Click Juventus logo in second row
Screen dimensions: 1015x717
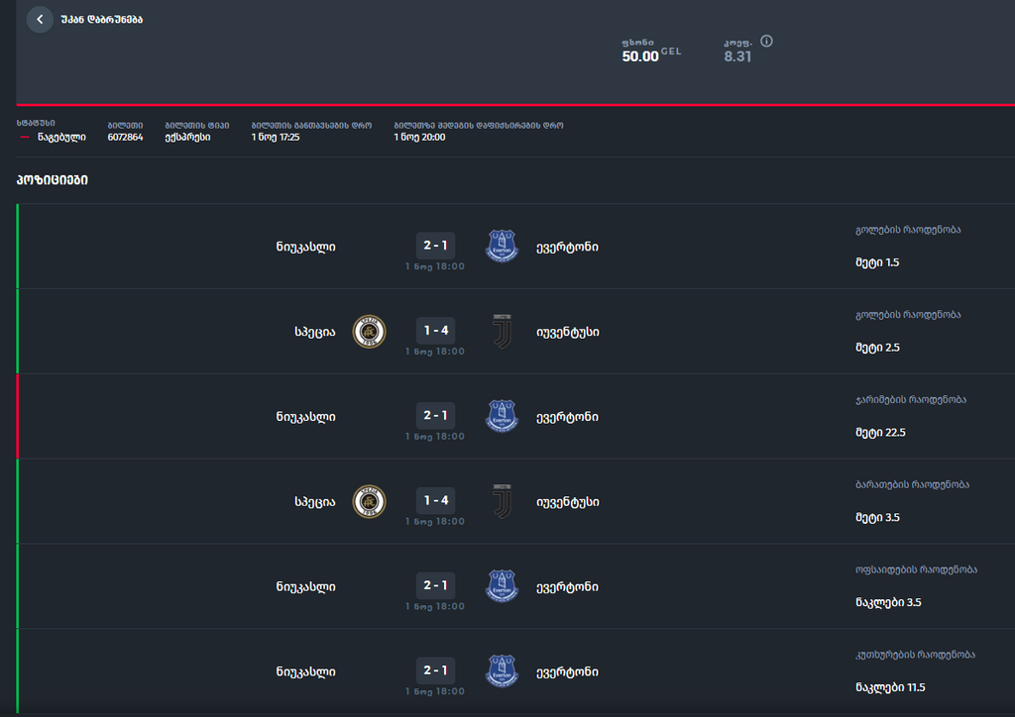click(502, 332)
